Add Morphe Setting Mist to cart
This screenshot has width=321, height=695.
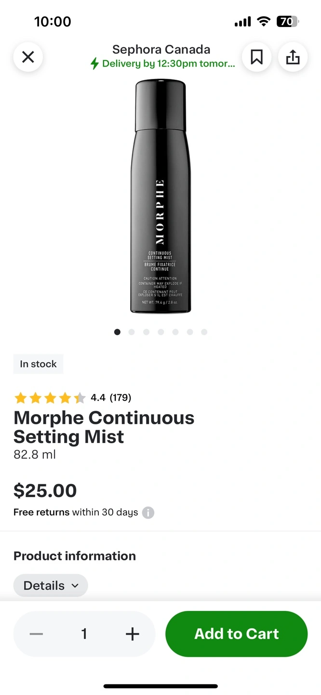[x=236, y=634]
